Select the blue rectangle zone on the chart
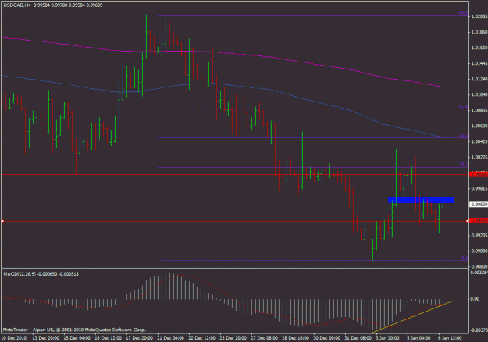Viewport: 488px width, 342px height. coord(422,200)
